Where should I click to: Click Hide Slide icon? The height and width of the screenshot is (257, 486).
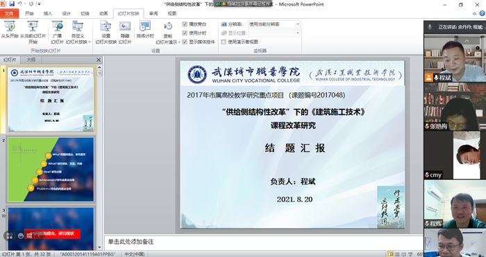(125, 26)
